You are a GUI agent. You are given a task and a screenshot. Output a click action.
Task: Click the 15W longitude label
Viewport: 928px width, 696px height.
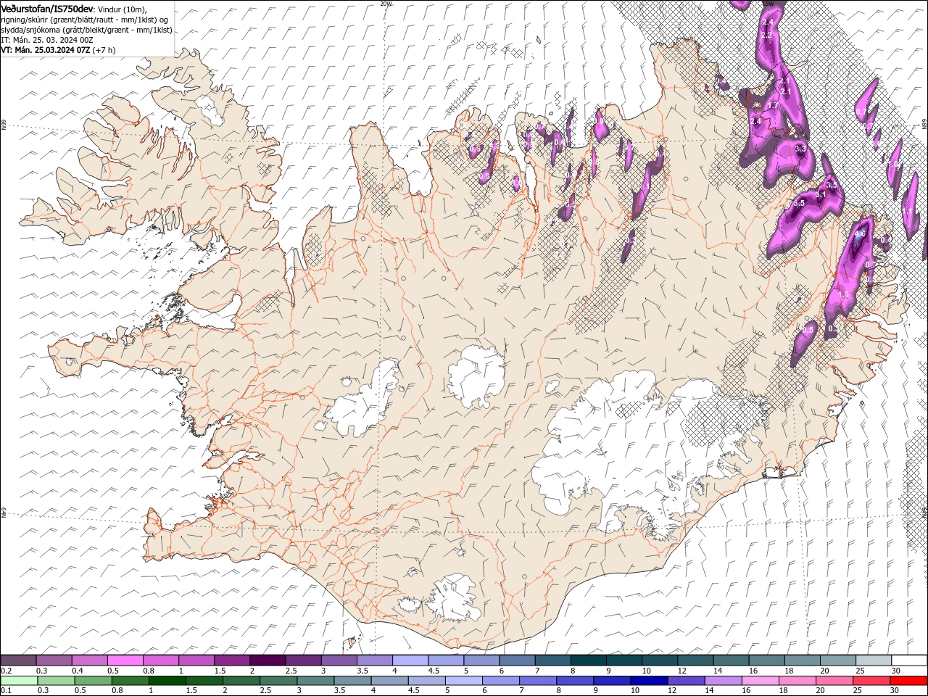[768, 4]
